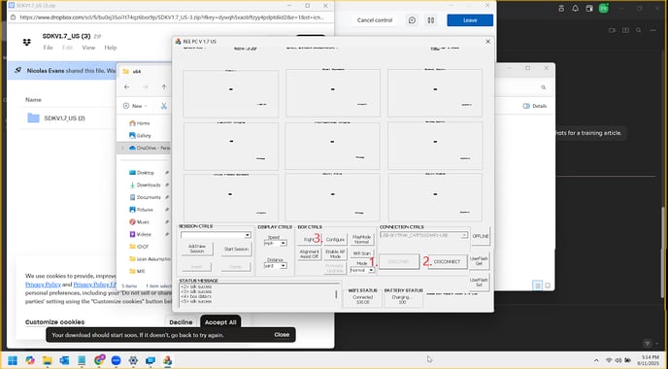Viewport: 668px width, 369px height.
Task: Toggle Alignment Assist Off button
Action: pos(310,254)
